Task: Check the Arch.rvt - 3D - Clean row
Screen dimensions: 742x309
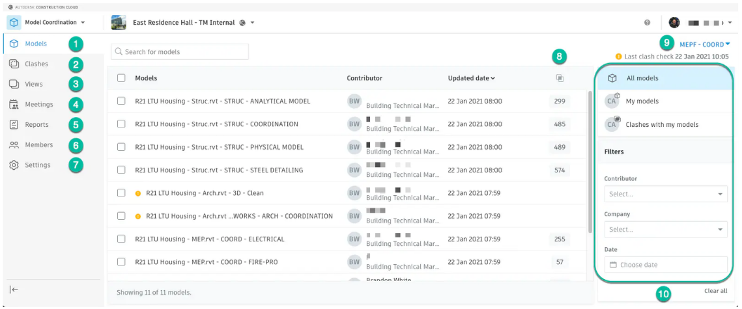Action: 121,193
